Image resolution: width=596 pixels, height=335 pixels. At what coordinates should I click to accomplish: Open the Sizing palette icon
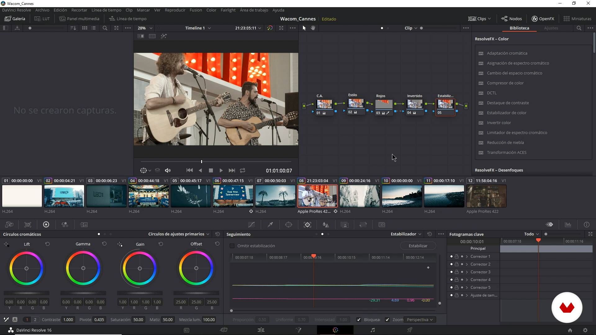[x=363, y=225]
